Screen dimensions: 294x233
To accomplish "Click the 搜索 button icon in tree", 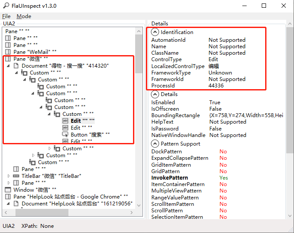I will [65, 134].
